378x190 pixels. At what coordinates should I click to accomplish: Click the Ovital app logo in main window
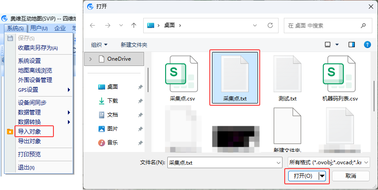(x=4, y=18)
